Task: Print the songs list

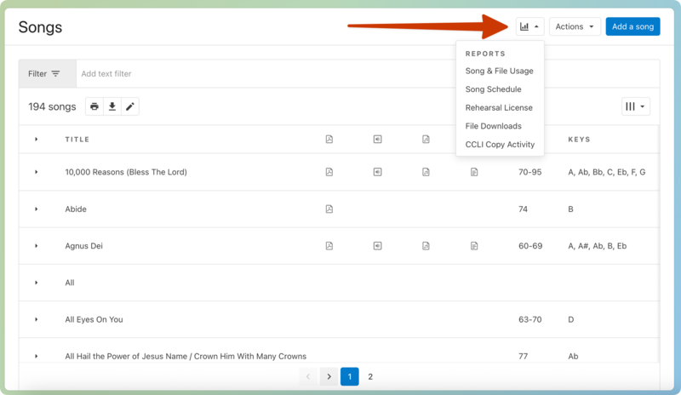Action: pyautogui.click(x=94, y=106)
